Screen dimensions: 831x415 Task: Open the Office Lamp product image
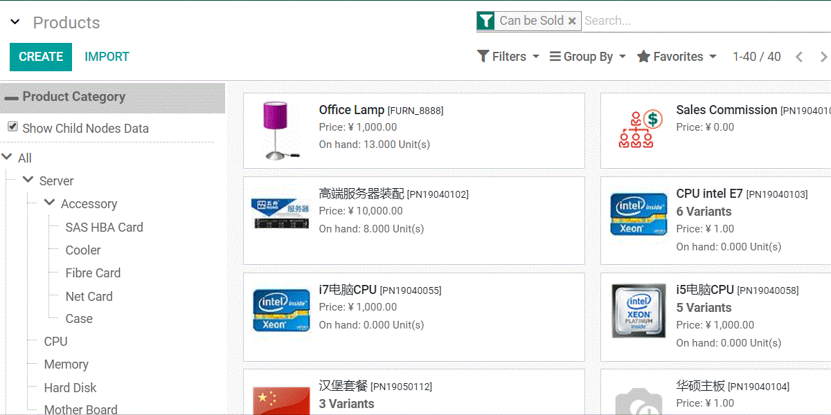pyautogui.click(x=280, y=130)
